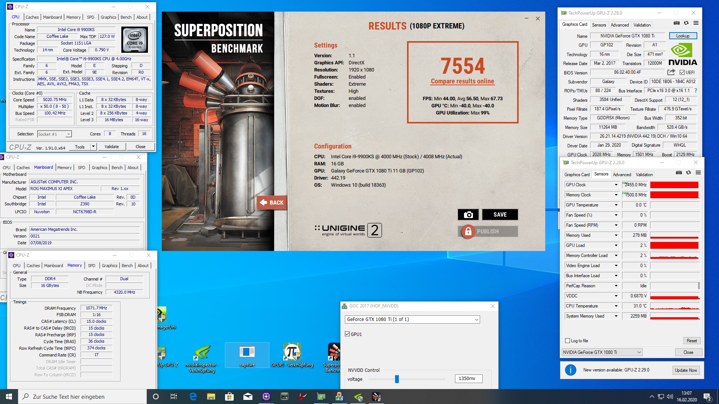Switch to the Bench tab in top CPU-Z window
The width and height of the screenshot is (719, 404).
(x=126, y=17)
